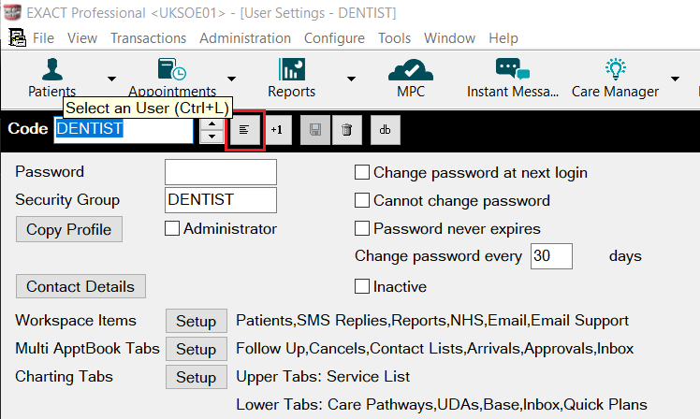
Task: Open the Reports toolbar icon
Action: tap(292, 69)
